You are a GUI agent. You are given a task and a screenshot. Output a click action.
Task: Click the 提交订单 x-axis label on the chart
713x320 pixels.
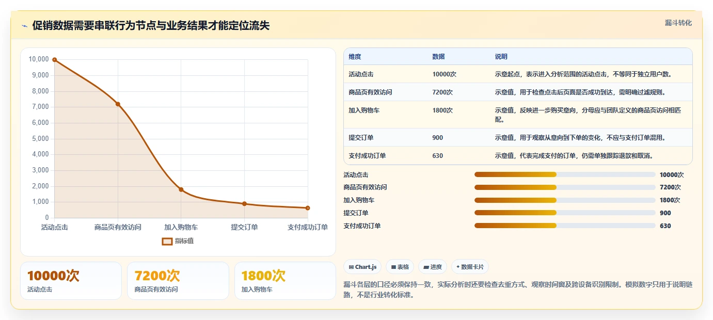(x=244, y=227)
